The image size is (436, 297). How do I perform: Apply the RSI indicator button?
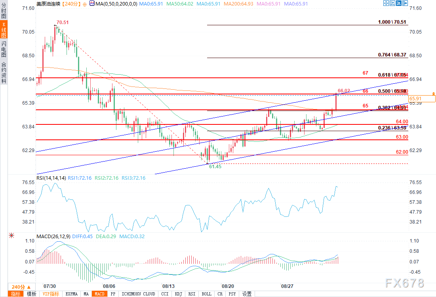192,294
